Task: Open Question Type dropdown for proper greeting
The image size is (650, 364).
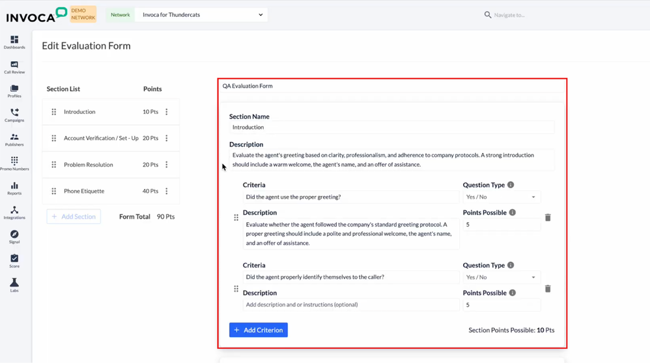Action: (501, 197)
